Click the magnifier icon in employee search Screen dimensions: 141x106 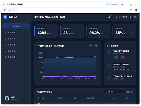(x=106, y=92)
